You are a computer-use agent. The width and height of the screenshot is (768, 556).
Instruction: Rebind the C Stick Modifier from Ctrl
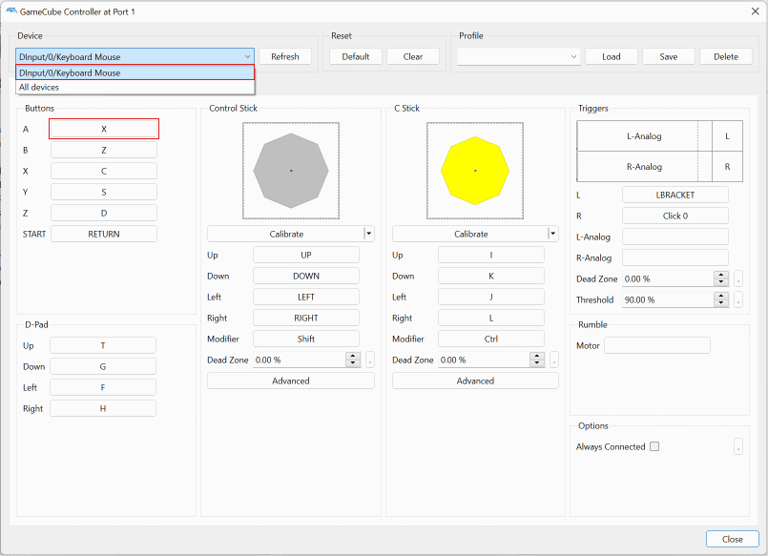click(x=490, y=338)
